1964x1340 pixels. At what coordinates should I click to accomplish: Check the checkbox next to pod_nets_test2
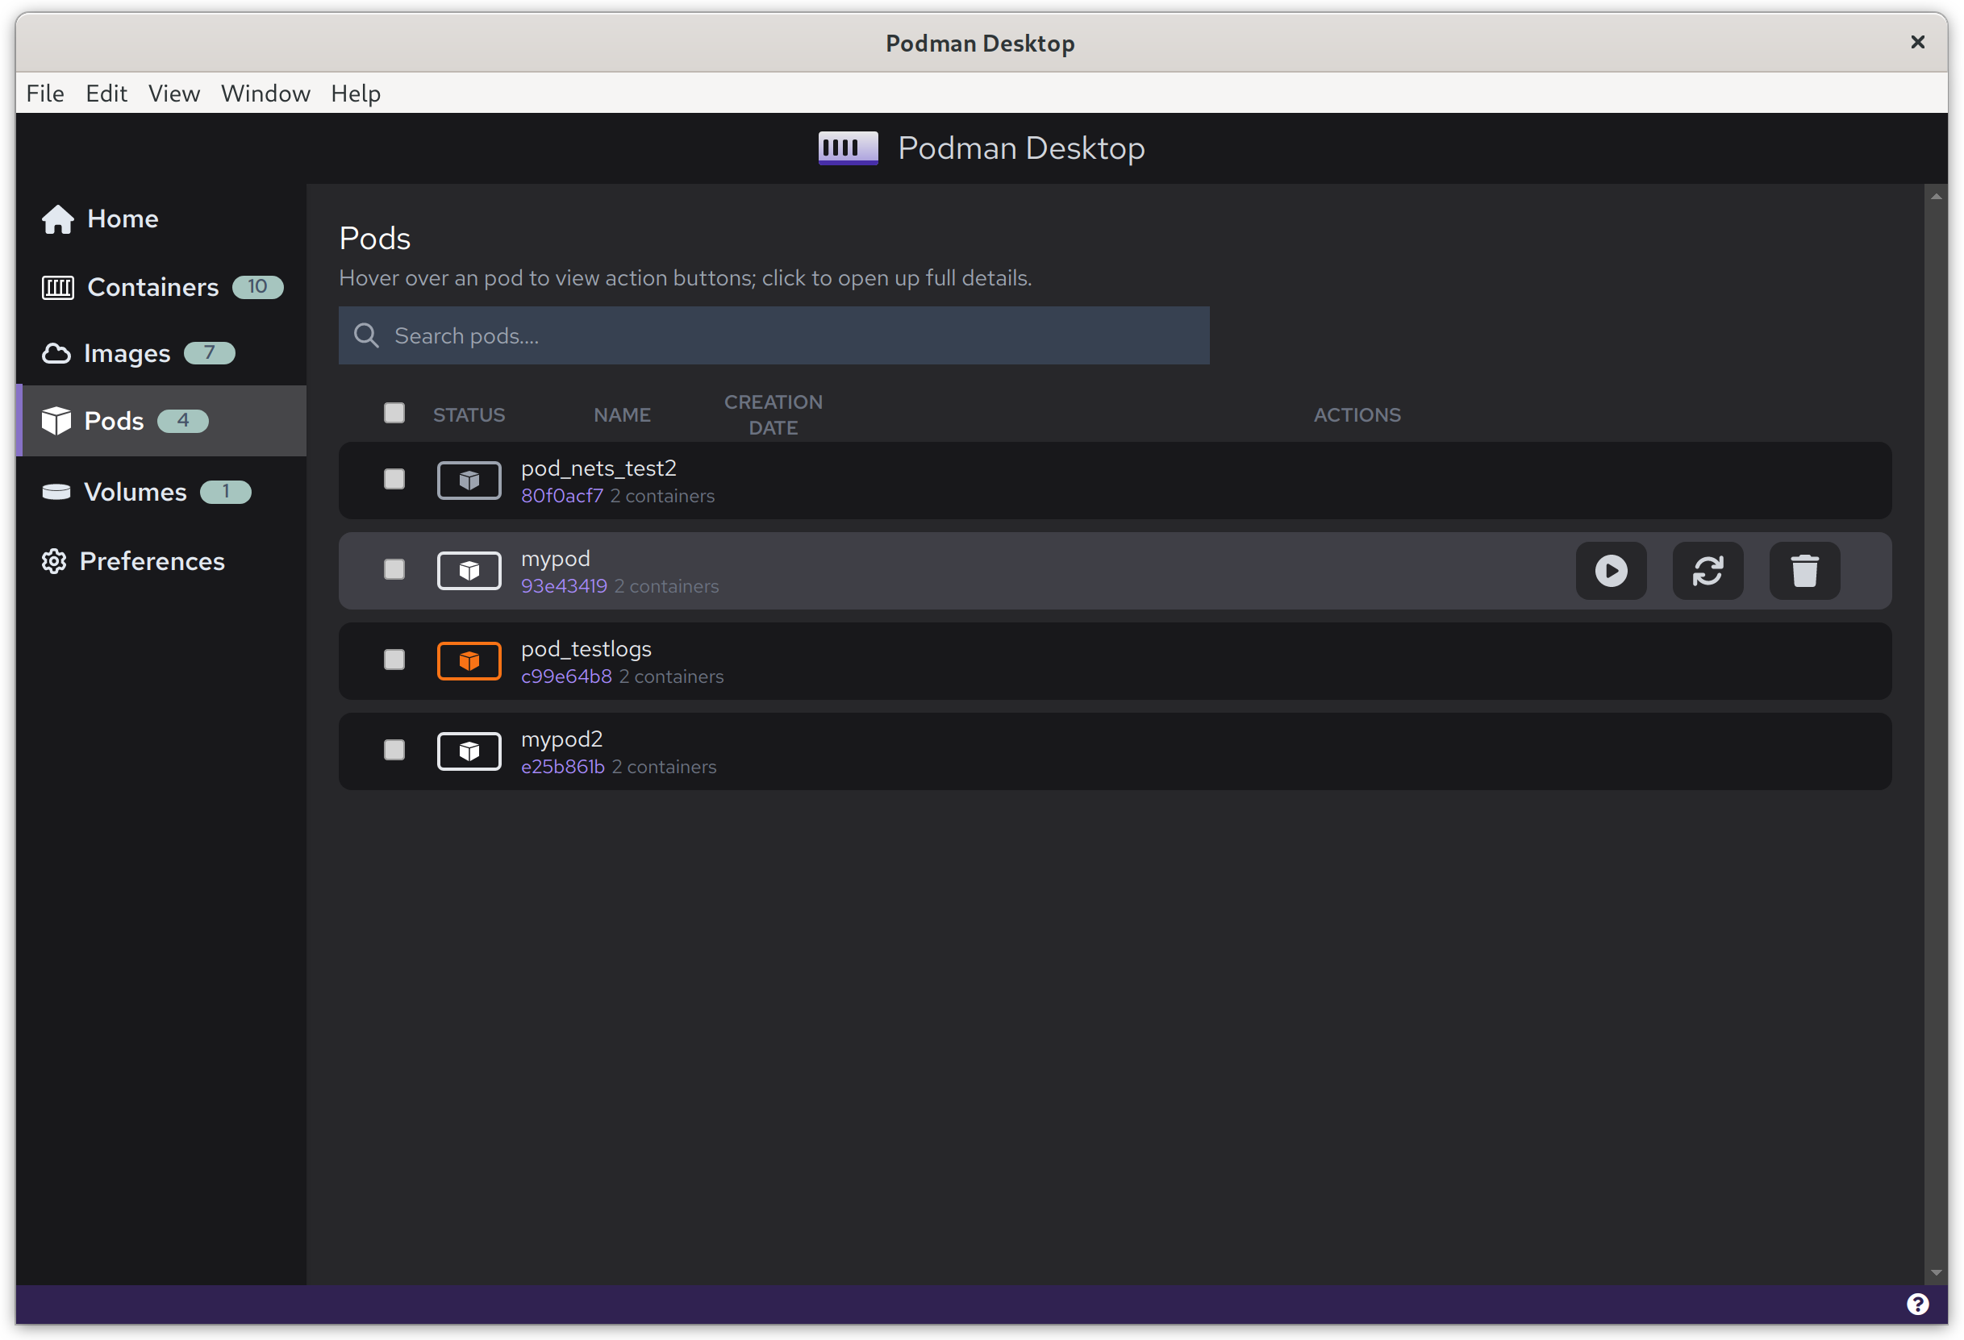(x=394, y=479)
